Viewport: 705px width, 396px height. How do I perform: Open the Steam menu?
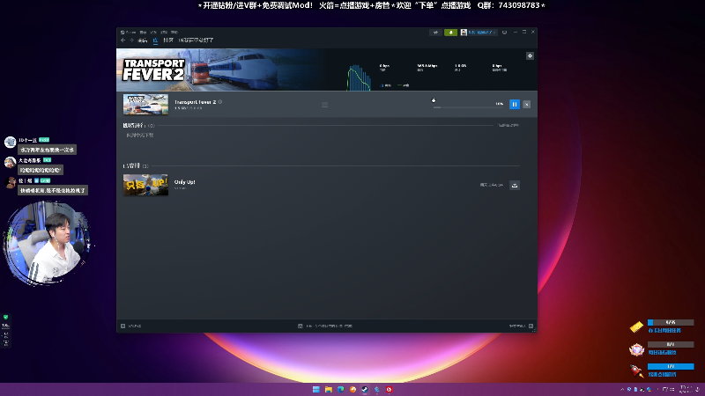[129, 33]
